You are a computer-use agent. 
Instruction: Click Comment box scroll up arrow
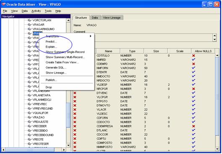click(x=214, y=35)
